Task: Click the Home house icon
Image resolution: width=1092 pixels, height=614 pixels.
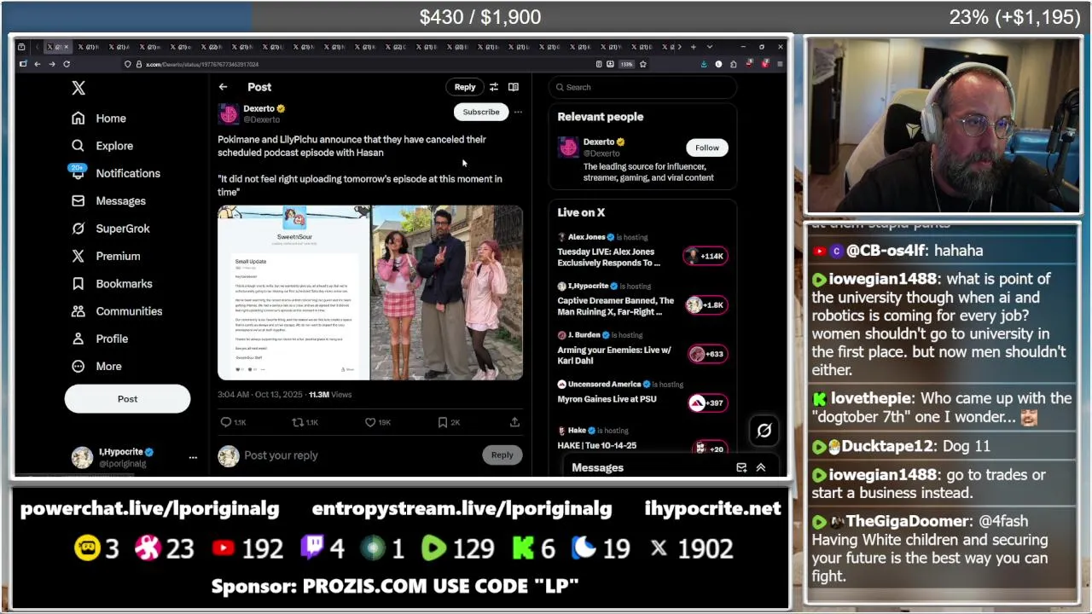Action: coord(78,119)
